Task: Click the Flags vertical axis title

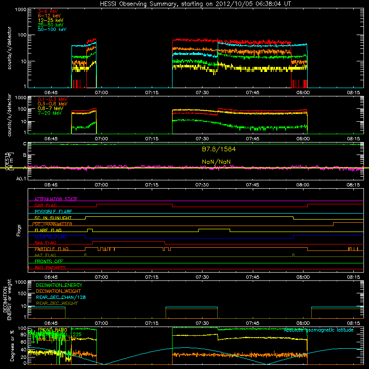Action: pyautogui.click(x=19, y=230)
